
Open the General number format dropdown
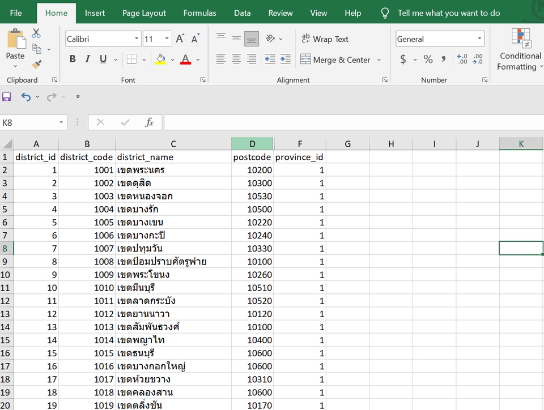pos(479,39)
